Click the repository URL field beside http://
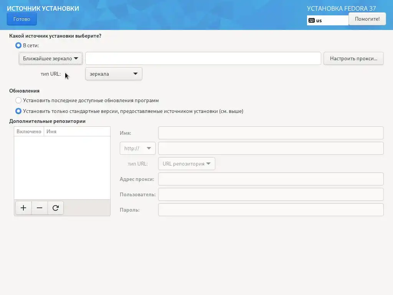Viewport: 393px width, 295px height. (271, 148)
